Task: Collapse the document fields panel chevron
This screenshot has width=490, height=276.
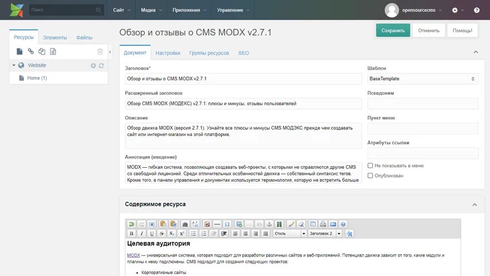Action: point(476,52)
